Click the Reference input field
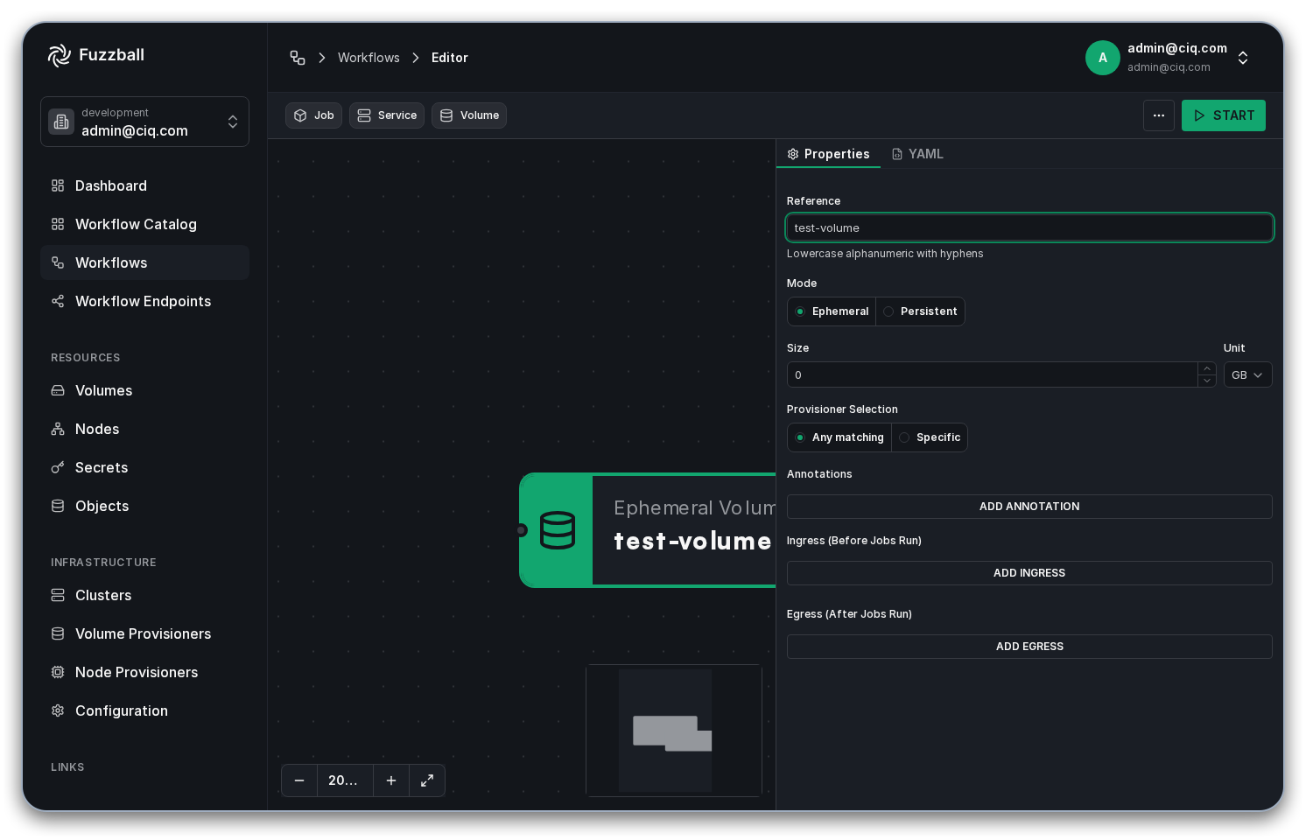Screen dimensions: 1306x840 (x=1029, y=227)
